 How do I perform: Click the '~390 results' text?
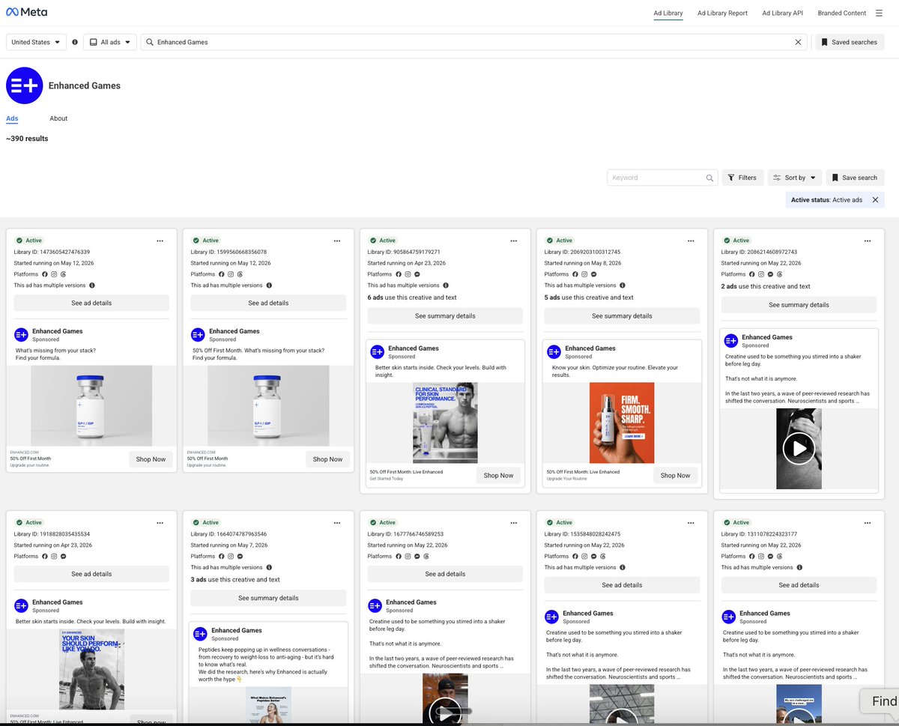[27, 139]
